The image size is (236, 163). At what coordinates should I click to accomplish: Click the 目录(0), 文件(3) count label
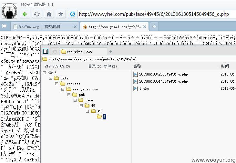click(102, 66)
